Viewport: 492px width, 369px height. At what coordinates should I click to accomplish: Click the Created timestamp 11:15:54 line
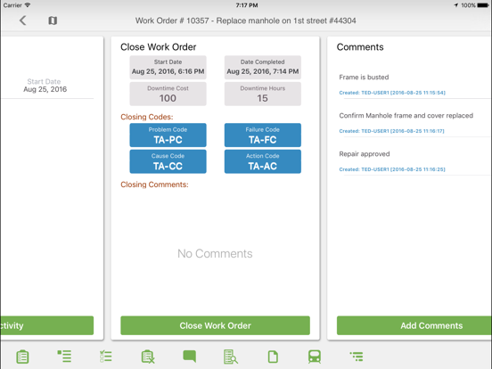click(392, 93)
